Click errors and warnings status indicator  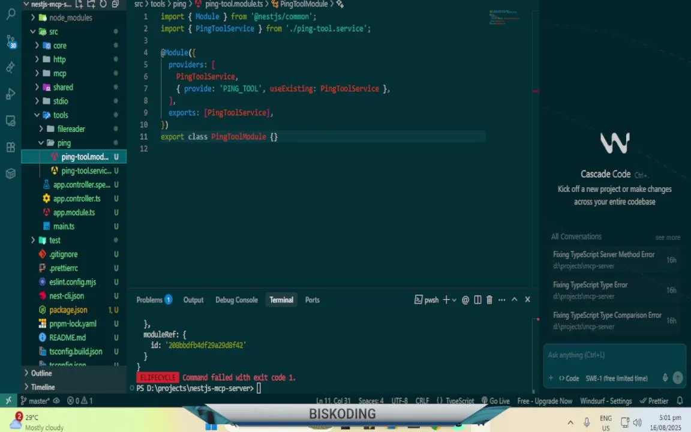80,401
